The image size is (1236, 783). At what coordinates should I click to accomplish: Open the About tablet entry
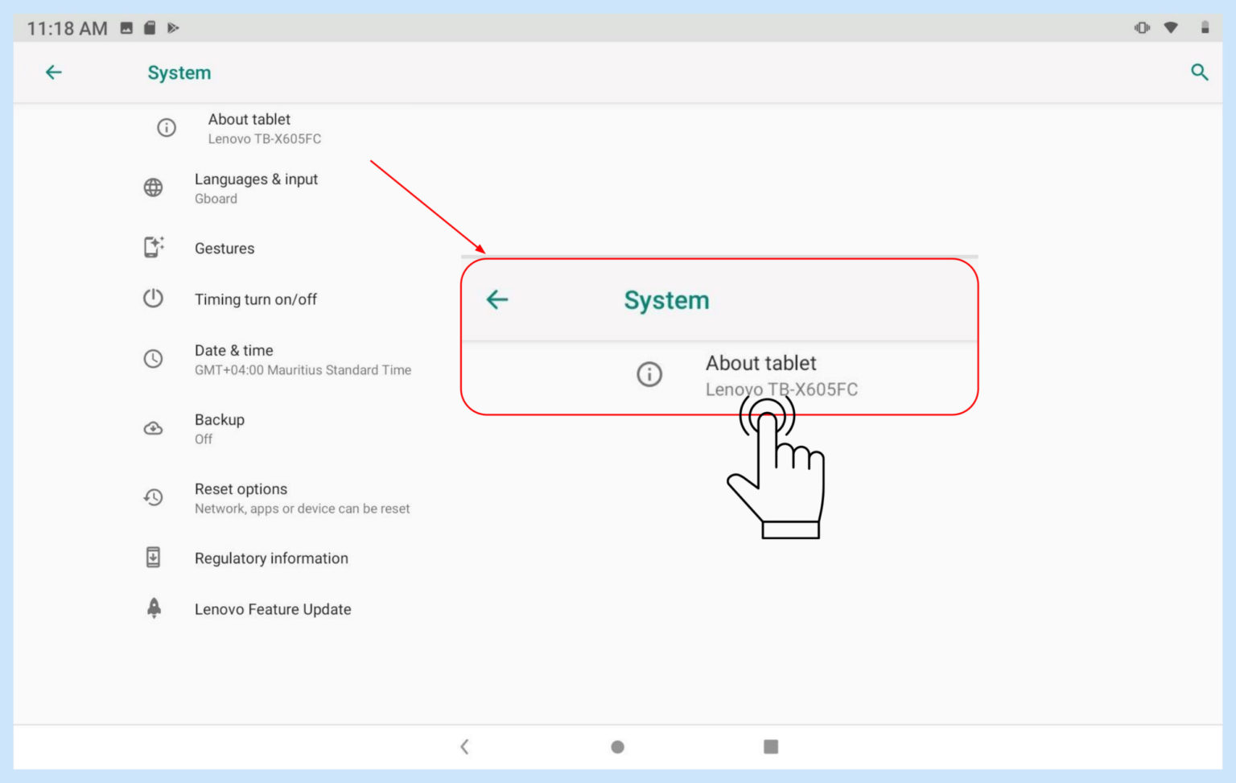pyautogui.click(x=249, y=127)
